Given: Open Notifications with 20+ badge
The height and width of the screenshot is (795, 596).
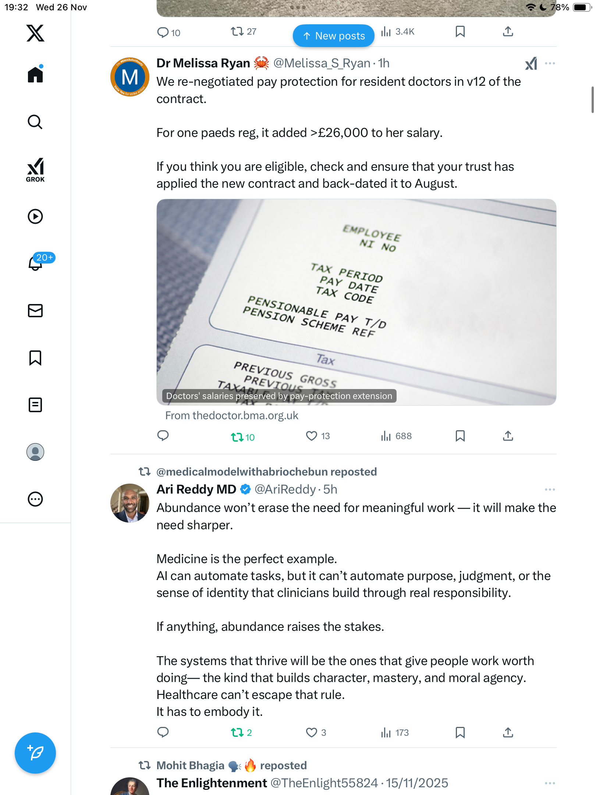Looking at the screenshot, I should [x=36, y=263].
